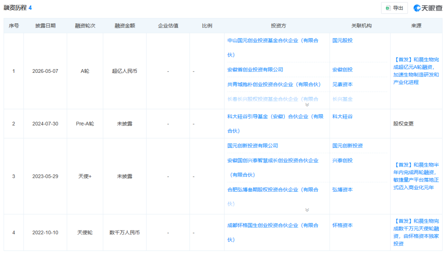Click the 导出 export button
Screen dimensions: 445x253
click(394, 8)
